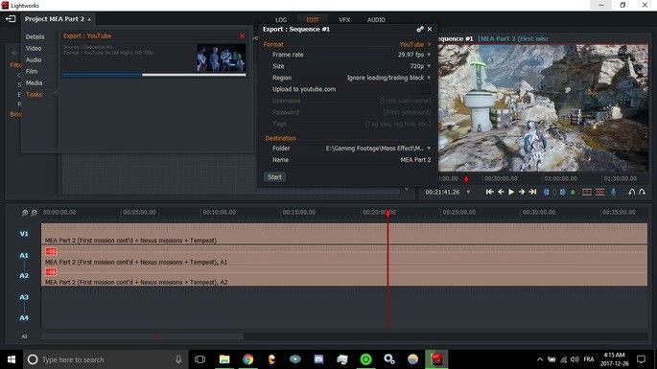This screenshot has height=369, width=657.
Task: Click the YouTube export progress bar
Action: [x=154, y=75]
